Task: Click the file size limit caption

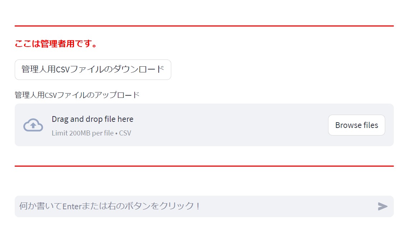Action: coord(91,133)
